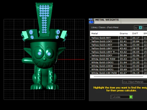
Task: Click the METAL WEIGHTS panel title
Action: pyautogui.click(x=107, y=20)
